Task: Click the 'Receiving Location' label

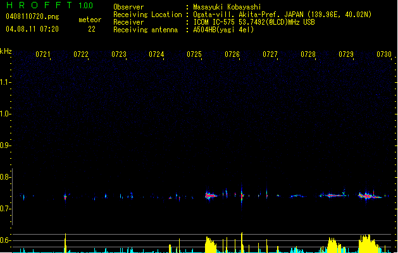Action: tap(147, 15)
